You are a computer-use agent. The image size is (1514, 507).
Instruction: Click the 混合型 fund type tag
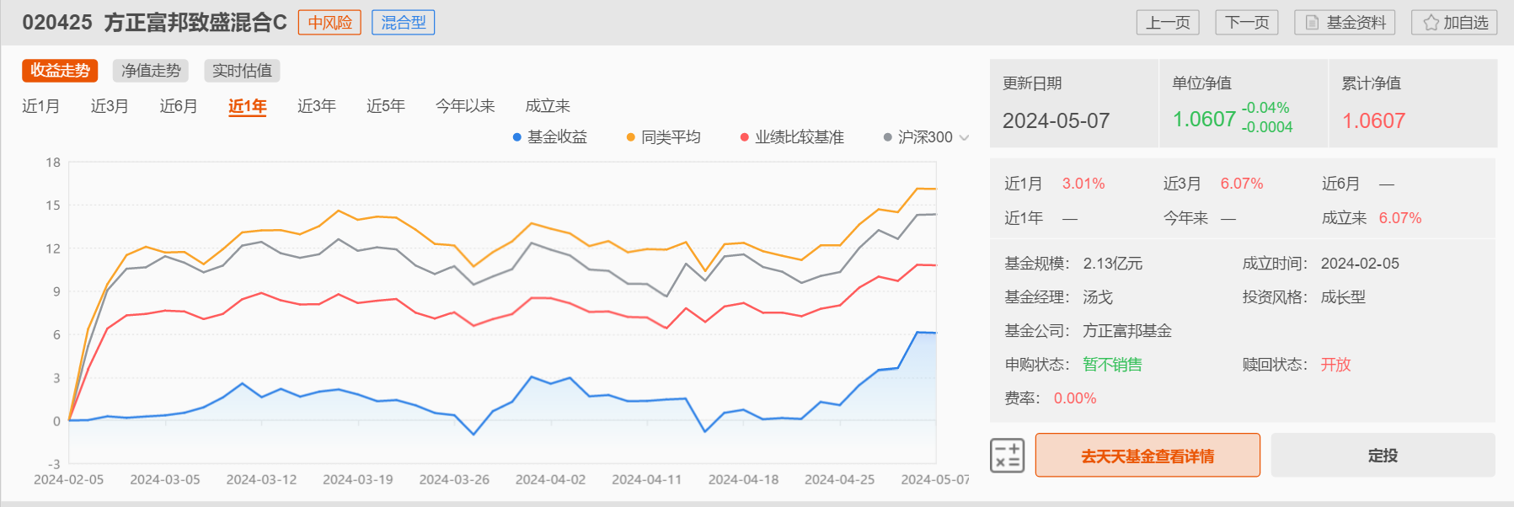coord(403,23)
